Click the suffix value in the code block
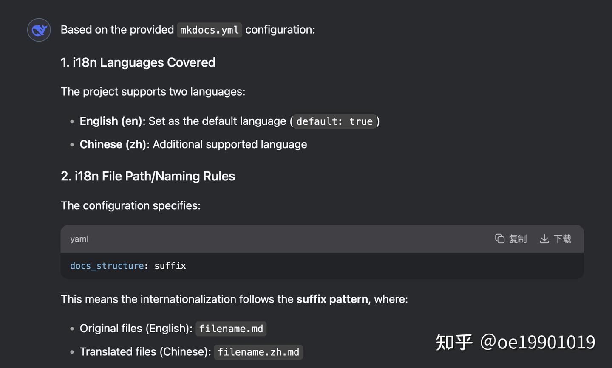612x368 pixels. click(170, 266)
